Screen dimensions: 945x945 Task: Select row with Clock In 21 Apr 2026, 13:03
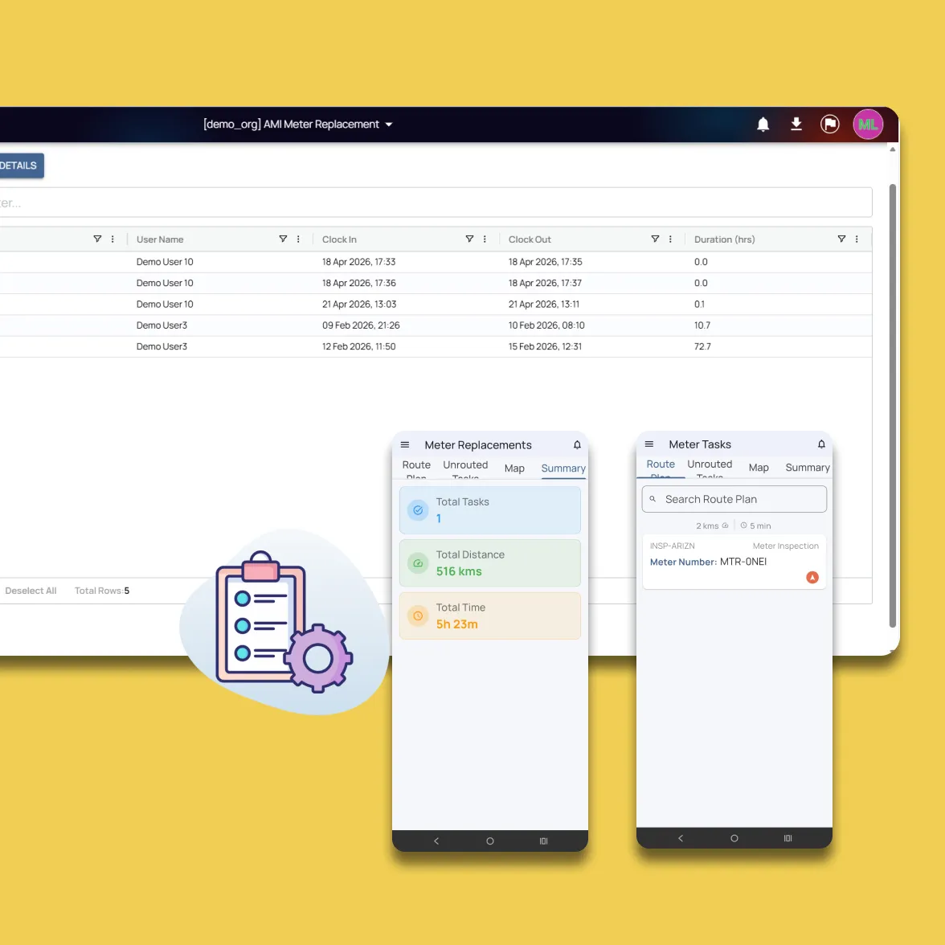[436, 305]
